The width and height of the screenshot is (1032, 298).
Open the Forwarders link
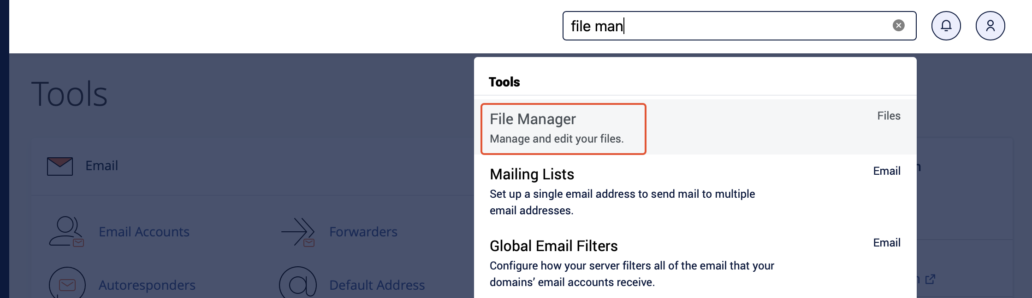click(363, 232)
